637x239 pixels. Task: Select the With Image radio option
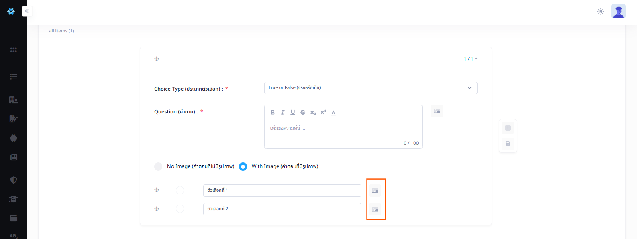coord(243,166)
